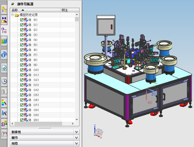This screenshot has width=194, height=147.
Task: Open the Assembly Navigator sidebar tab
Action: (4, 9)
